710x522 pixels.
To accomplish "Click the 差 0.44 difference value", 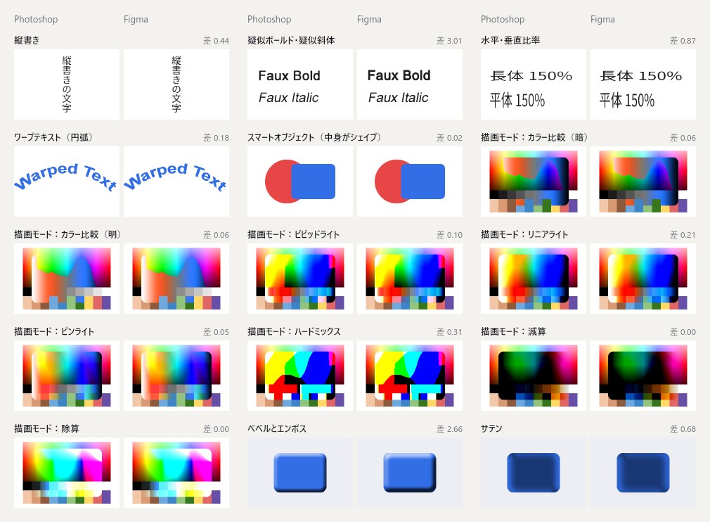I will tap(216, 41).
